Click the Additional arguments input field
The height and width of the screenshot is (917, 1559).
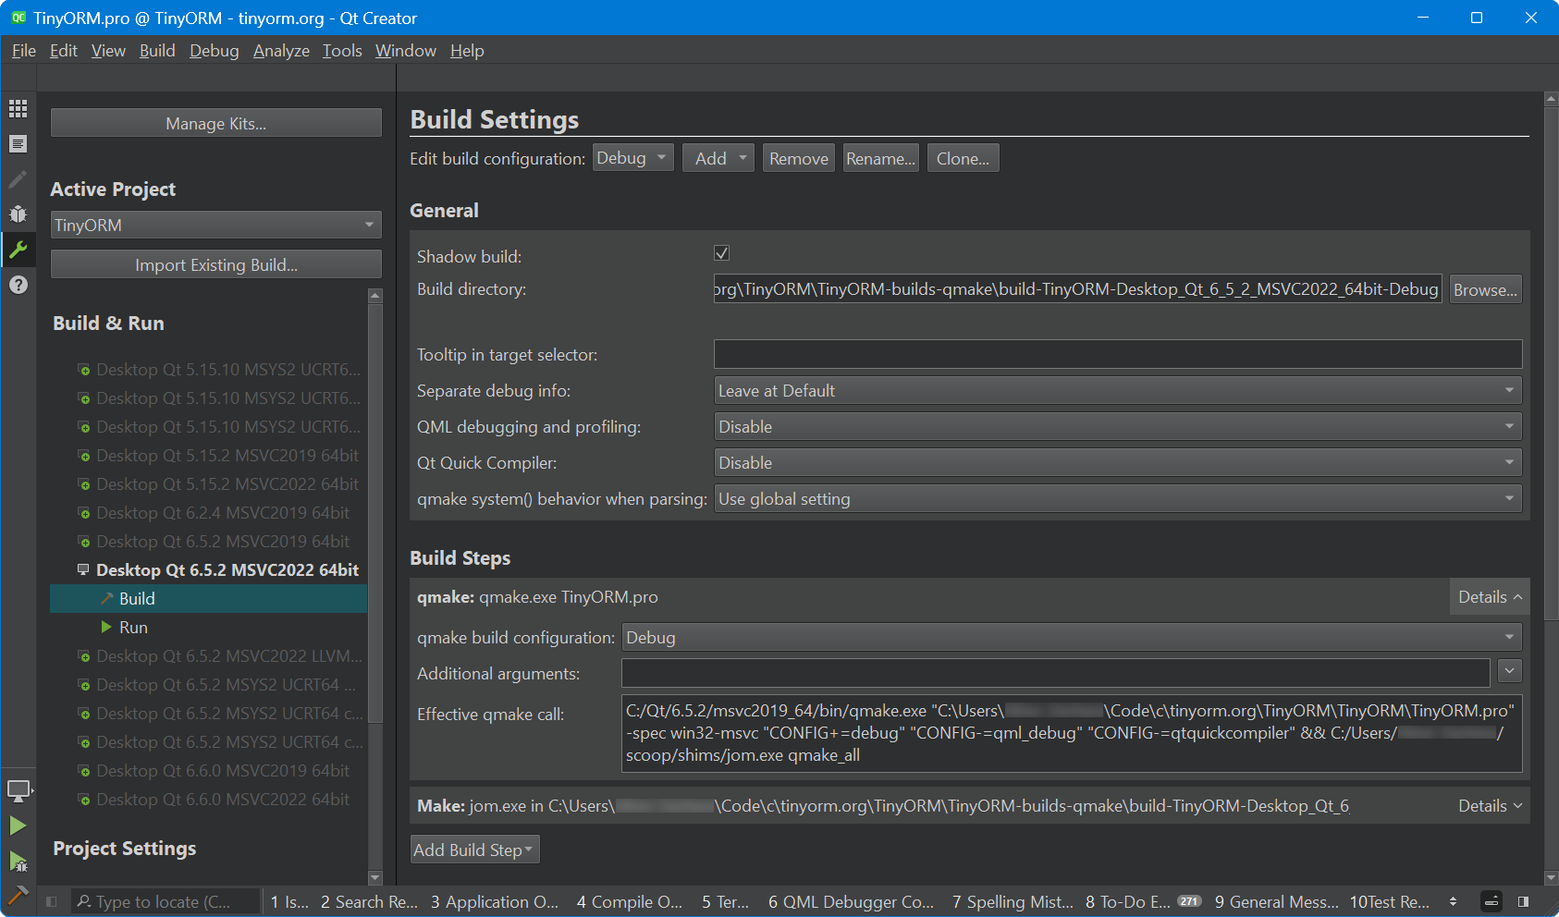coord(1055,673)
